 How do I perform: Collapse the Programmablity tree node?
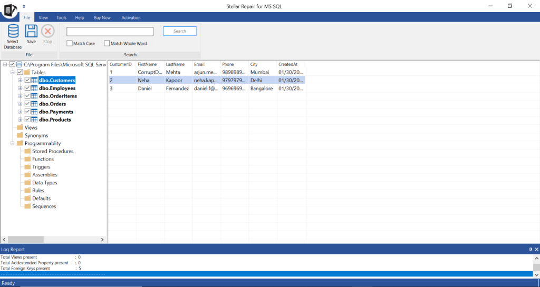click(x=13, y=143)
